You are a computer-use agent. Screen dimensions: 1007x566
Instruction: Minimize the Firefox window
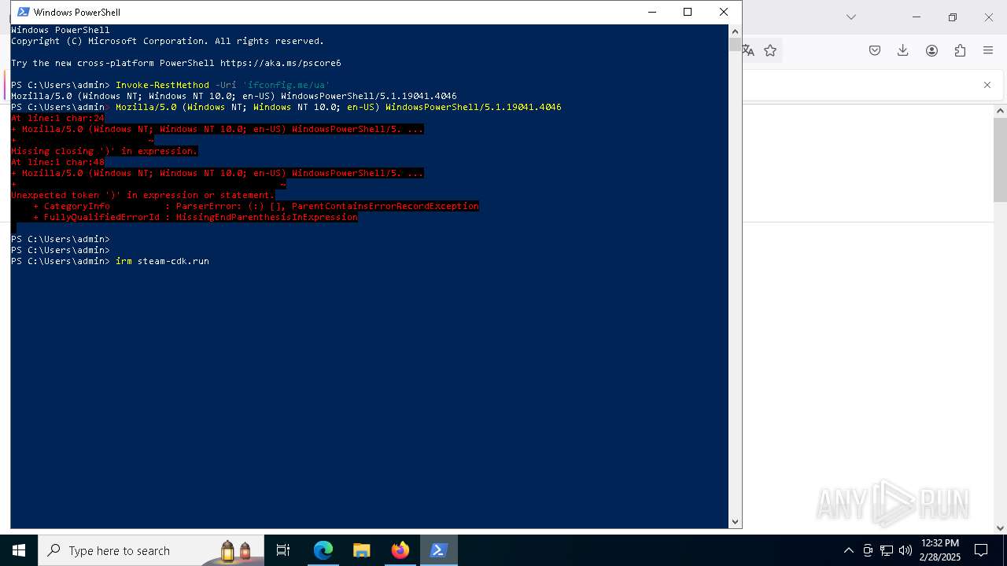click(x=917, y=17)
